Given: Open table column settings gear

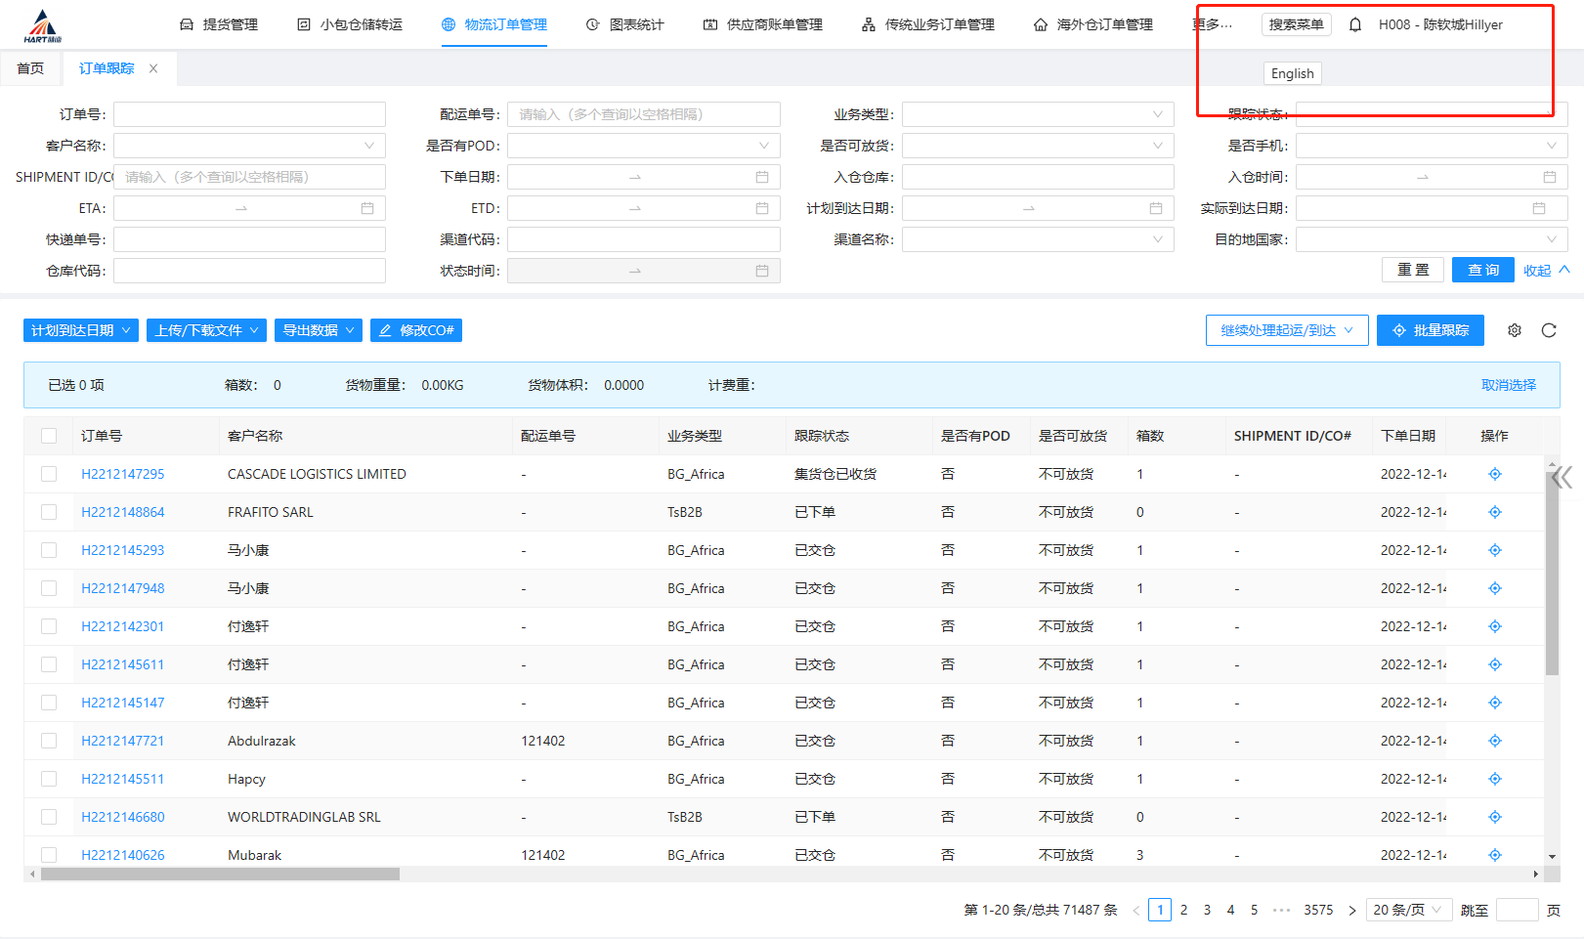Looking at the screenshot, I should coord(1514,330).
